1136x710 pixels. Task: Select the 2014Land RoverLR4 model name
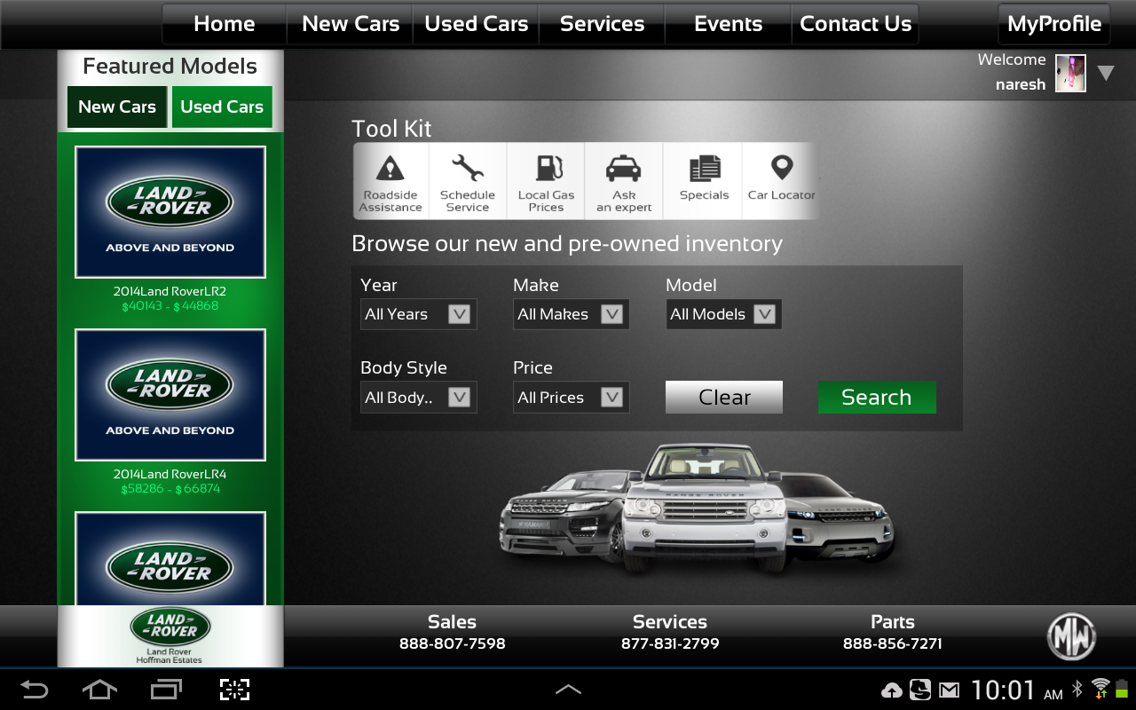point(170,474)
